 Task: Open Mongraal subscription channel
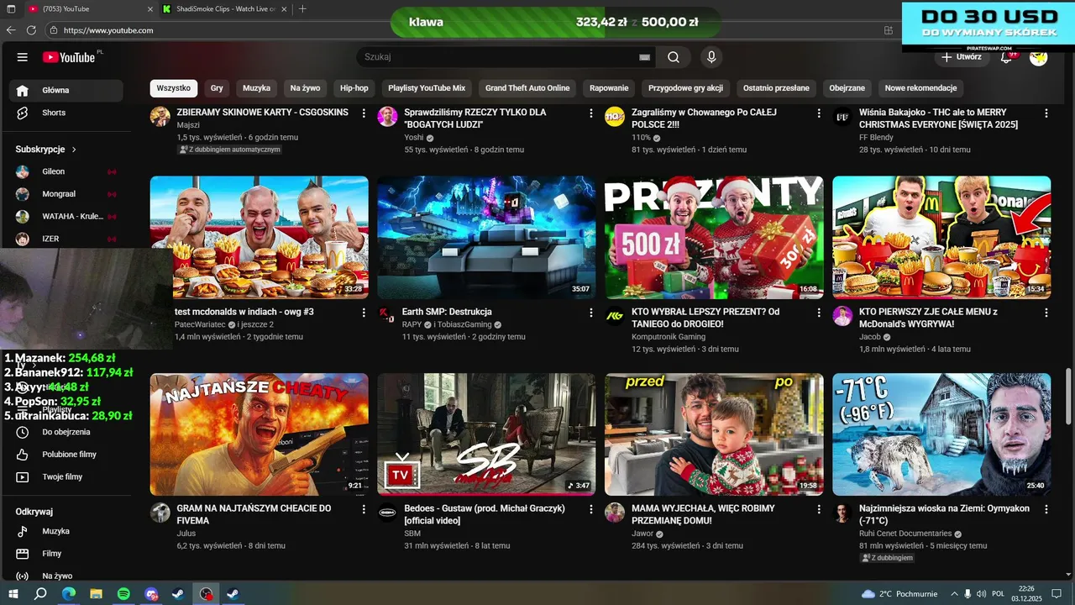coord(66,194)
